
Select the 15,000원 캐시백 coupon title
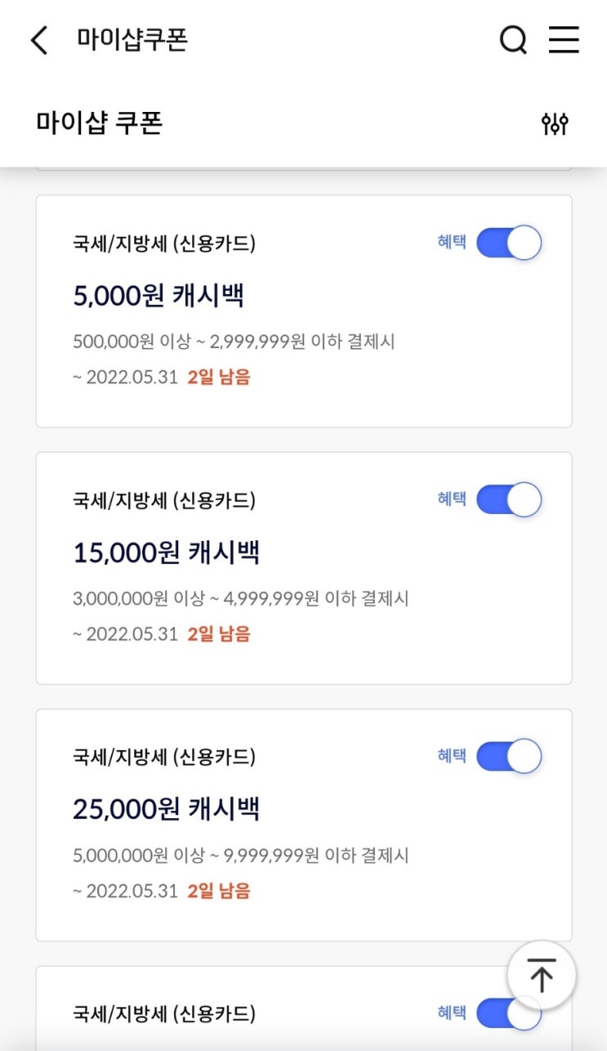point(166,552)
